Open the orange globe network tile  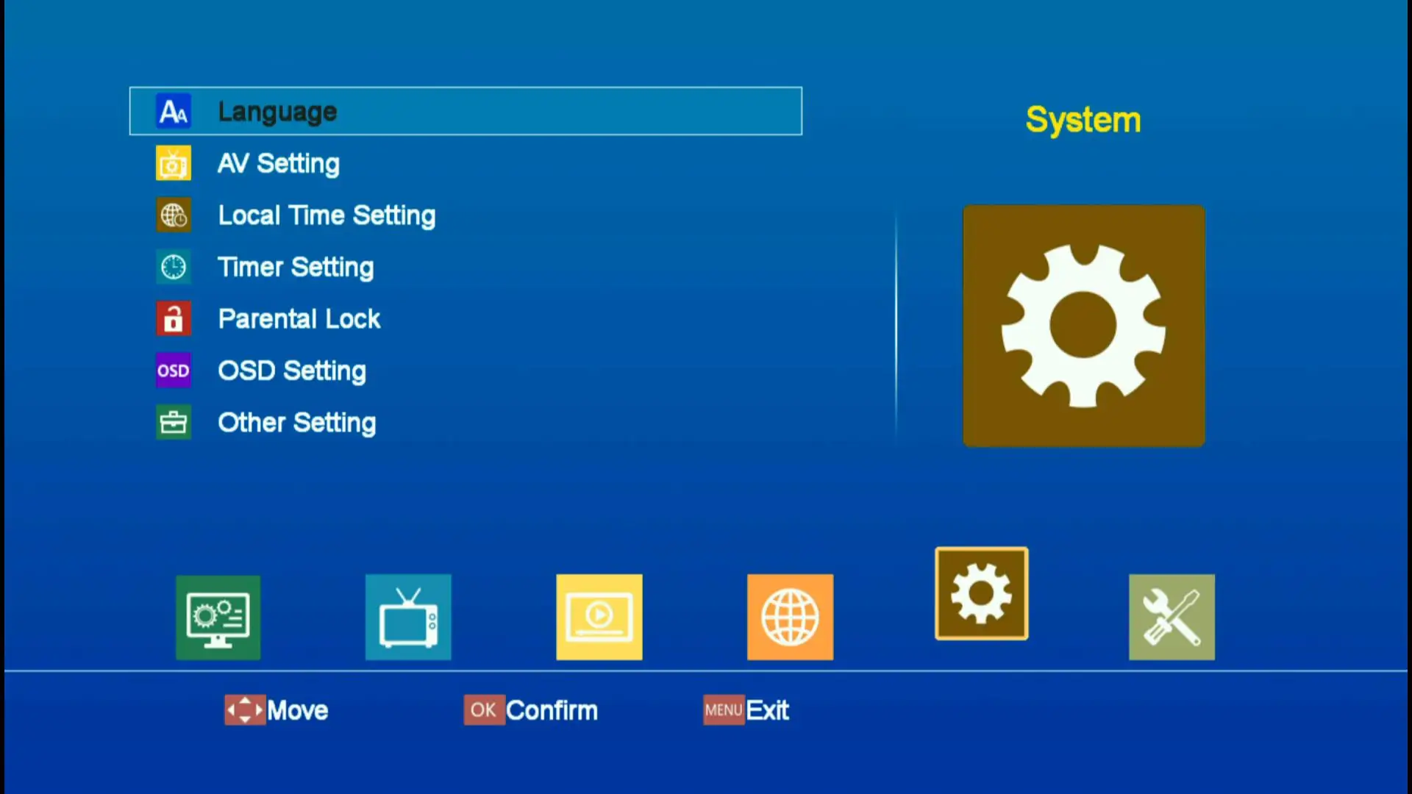790,618
